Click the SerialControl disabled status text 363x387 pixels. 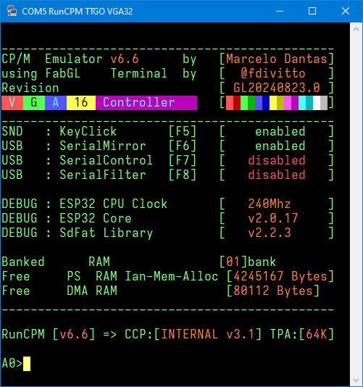[277, 160]
